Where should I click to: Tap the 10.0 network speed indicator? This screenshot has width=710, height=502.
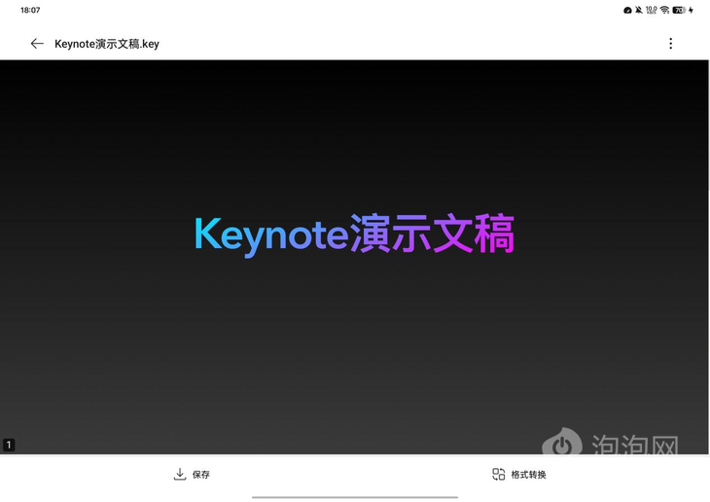(x=651, y=10)
